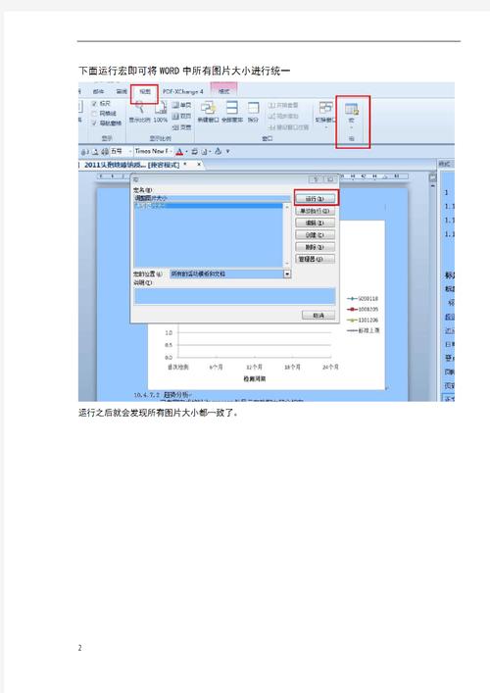490x693 pixels.
Task: Open the 格式 contextual ribbon tab
Action: 224,91
